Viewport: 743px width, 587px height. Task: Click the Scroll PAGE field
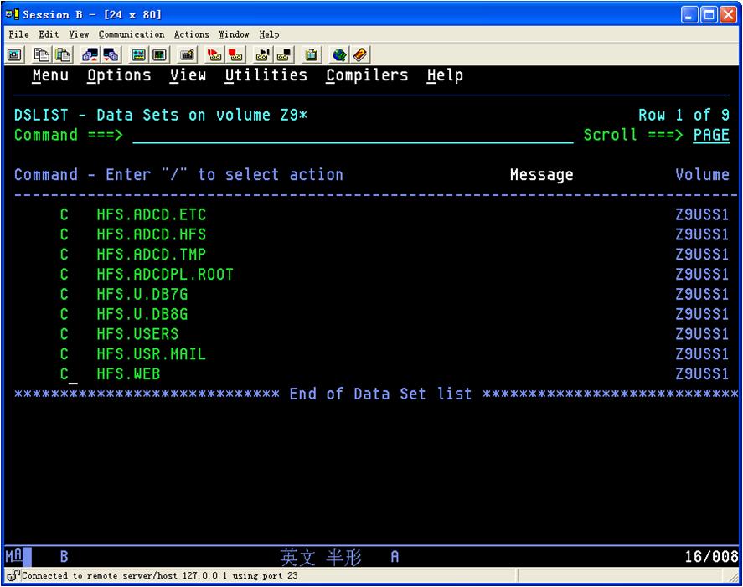tap(711, 135)
